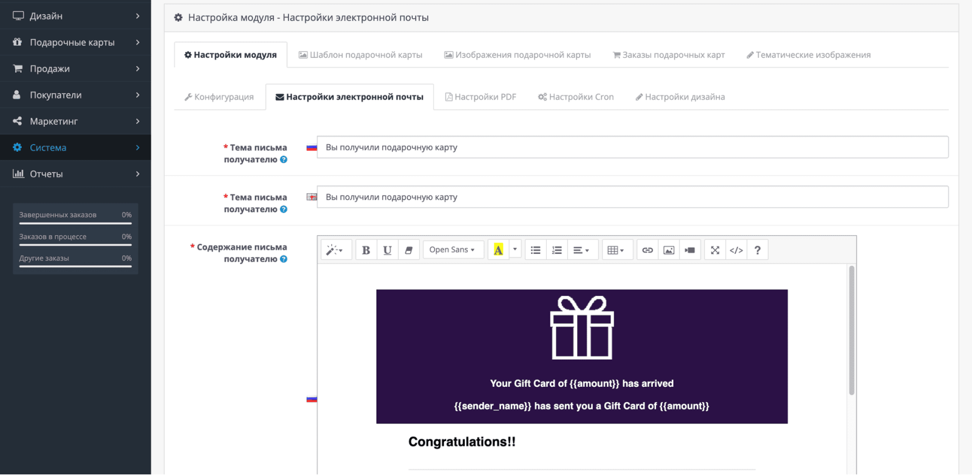Image resolution: width=972 pixels, height=475 pixels.
Task: Click the gift box image in email
Action: click(582, 328)
